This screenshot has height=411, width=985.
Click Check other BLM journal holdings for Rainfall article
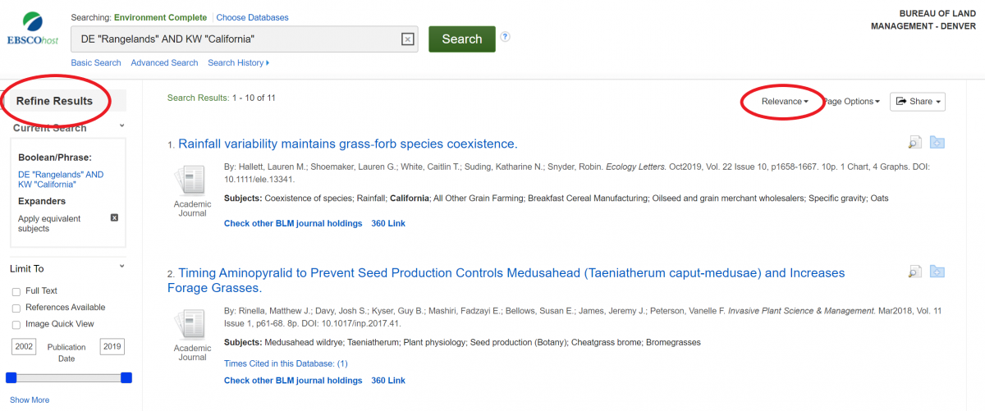(293, 223)
